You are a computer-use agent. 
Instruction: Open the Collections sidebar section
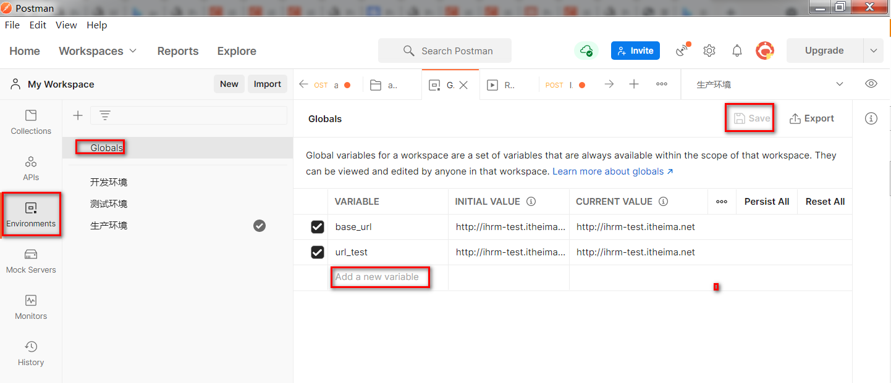[x=31, y=122]
